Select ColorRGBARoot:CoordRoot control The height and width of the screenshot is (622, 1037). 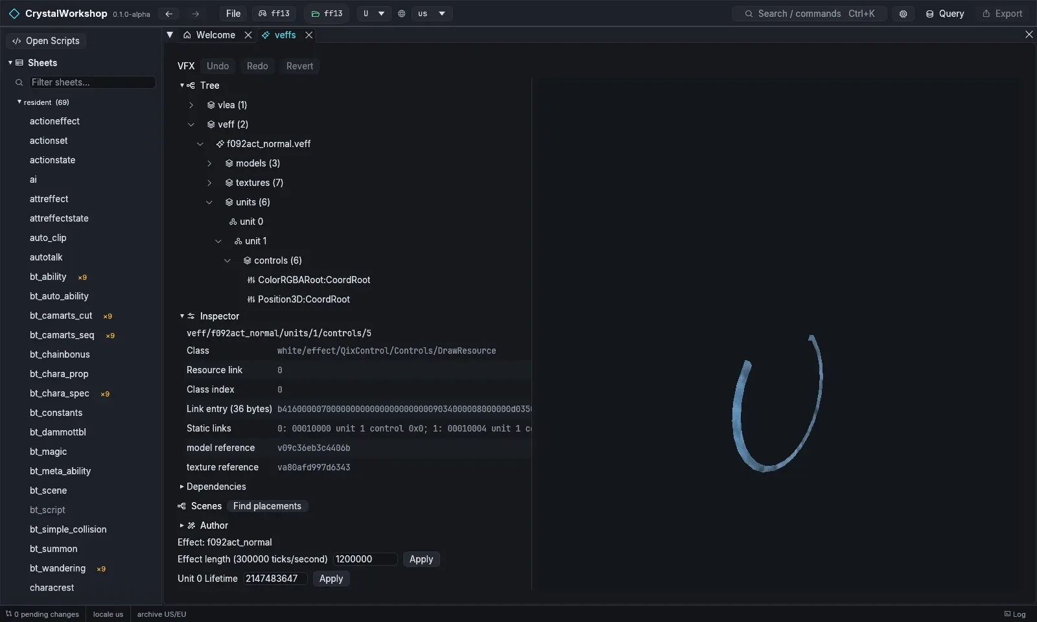309,280
